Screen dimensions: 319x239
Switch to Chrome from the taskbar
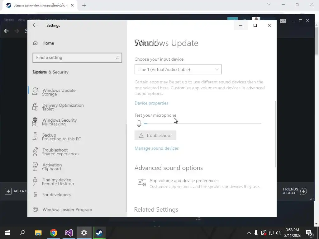coord(54,233)
